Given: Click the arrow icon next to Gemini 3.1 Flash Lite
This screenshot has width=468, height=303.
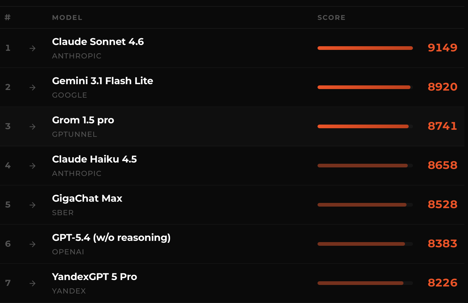Looking at the screenshot, I should coord(32,88).
